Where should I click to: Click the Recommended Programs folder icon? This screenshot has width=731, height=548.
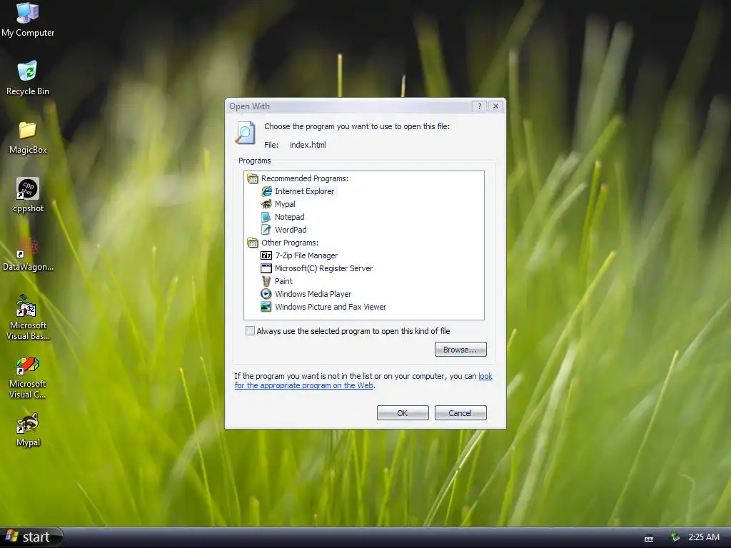click(x=253, y=178)
